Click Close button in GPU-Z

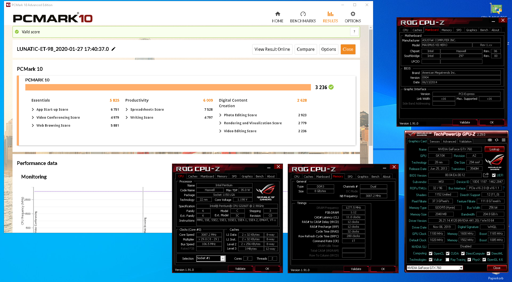(x=497, y=268)
